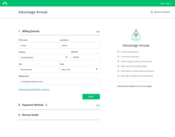This screenshot has height=137, width=175.
Task: Click checkmark icon beside A/B testing
Action: (x=118, y=71)
